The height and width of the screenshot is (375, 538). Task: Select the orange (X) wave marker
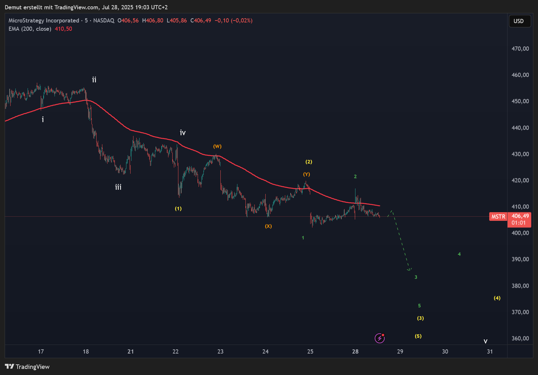[268, 226]
